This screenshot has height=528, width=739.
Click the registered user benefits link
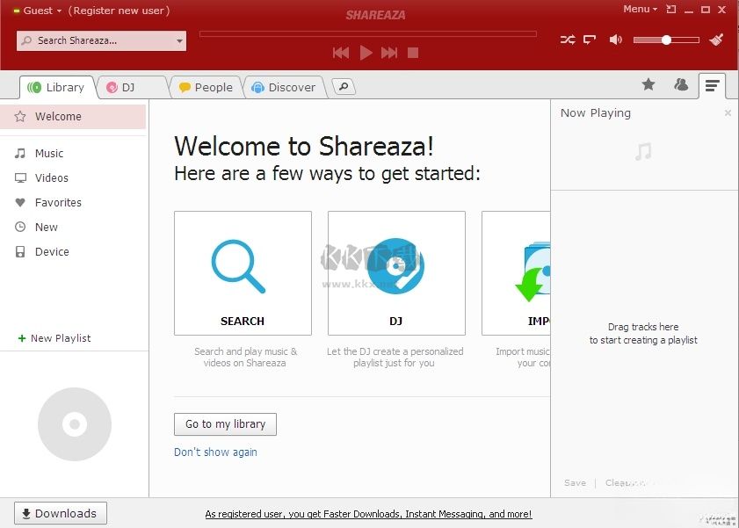coord(368,514)
